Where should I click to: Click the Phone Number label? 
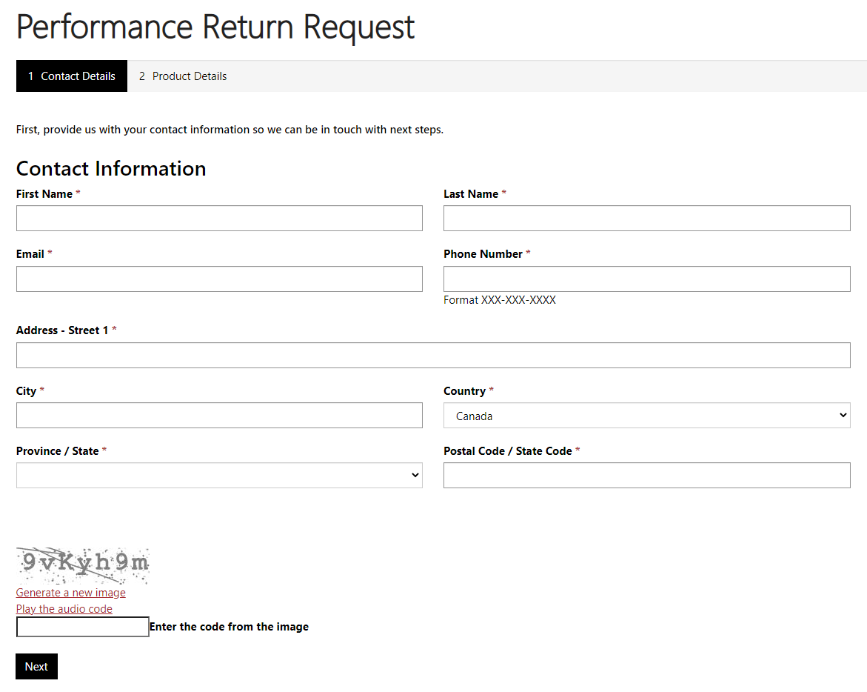coord(483,254)
